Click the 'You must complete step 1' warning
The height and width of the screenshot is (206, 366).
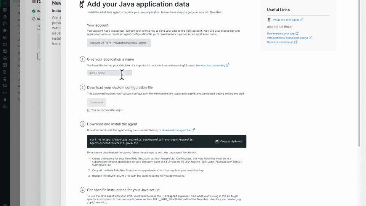click(x=105, y=110)
